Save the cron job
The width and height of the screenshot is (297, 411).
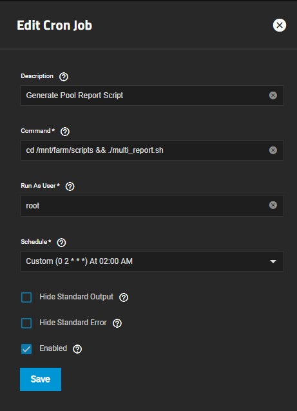click(41, 379)
